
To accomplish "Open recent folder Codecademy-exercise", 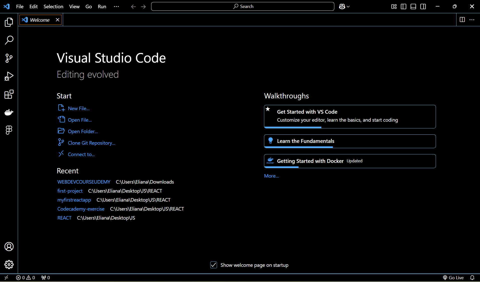I will 81,209.
